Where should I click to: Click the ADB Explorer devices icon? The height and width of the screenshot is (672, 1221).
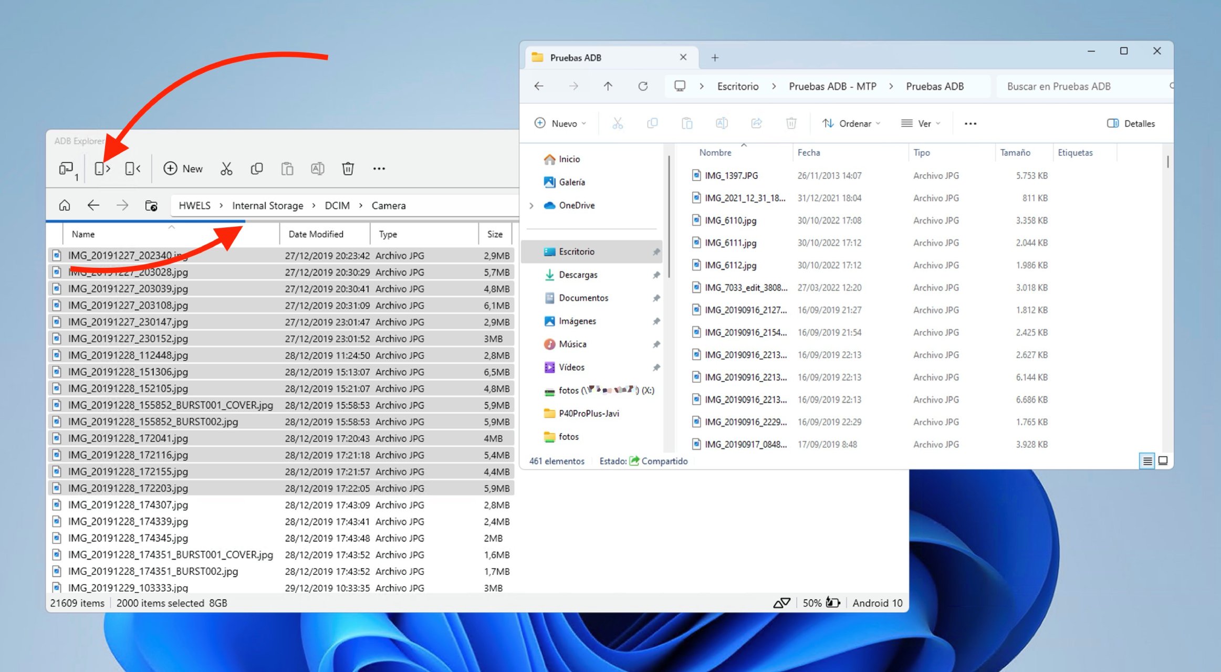click(x=67, y=169)
